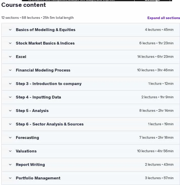Click the Forecasting section title

click(x=27, y=138)
